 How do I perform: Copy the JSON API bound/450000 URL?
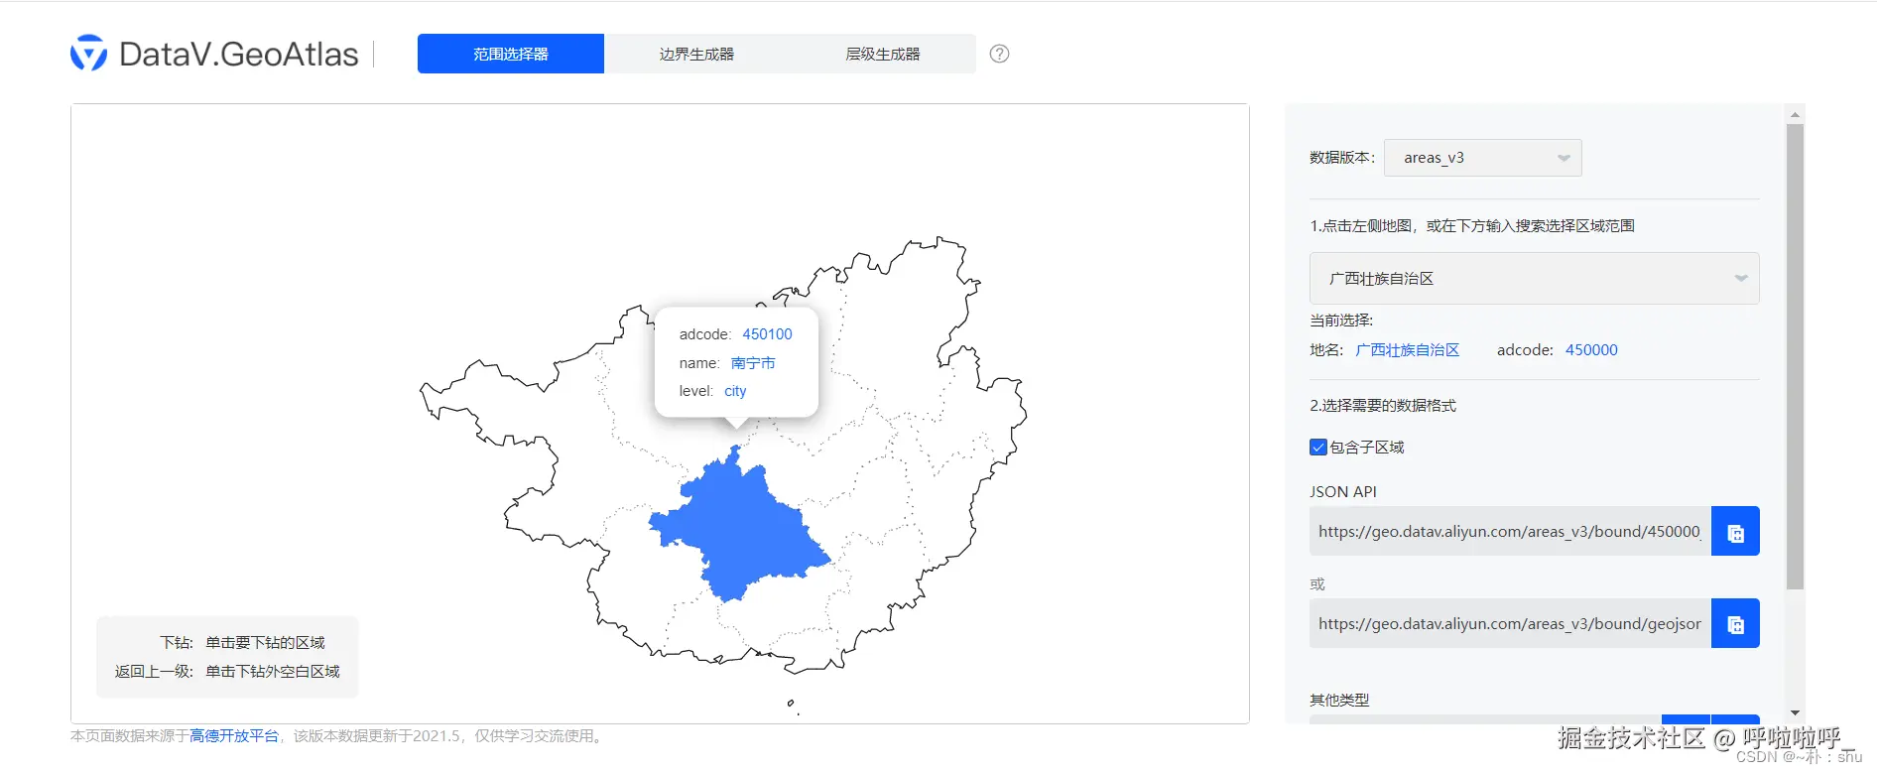pos(1735,532)
